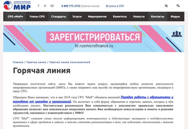
Task: Click the СРО МиР logo
Action: click(17, 5)
